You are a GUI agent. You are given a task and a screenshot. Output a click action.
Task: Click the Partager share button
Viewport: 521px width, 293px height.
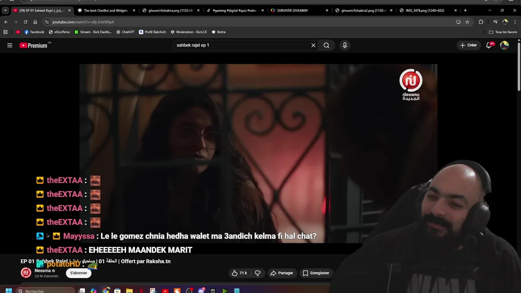(282, 273)
